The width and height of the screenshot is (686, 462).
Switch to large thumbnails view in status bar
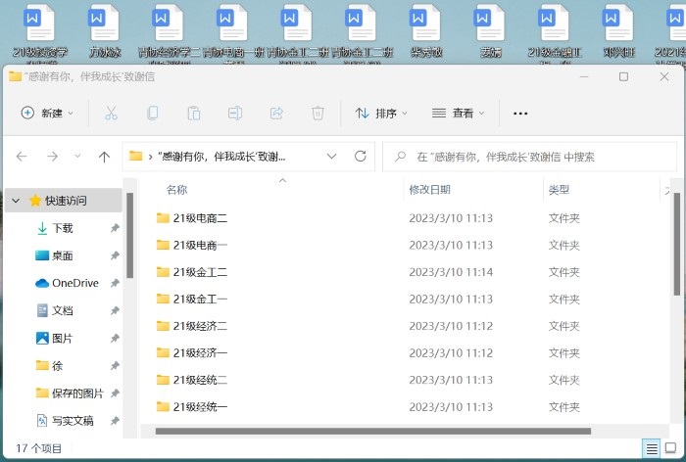(x=670, y=448)
